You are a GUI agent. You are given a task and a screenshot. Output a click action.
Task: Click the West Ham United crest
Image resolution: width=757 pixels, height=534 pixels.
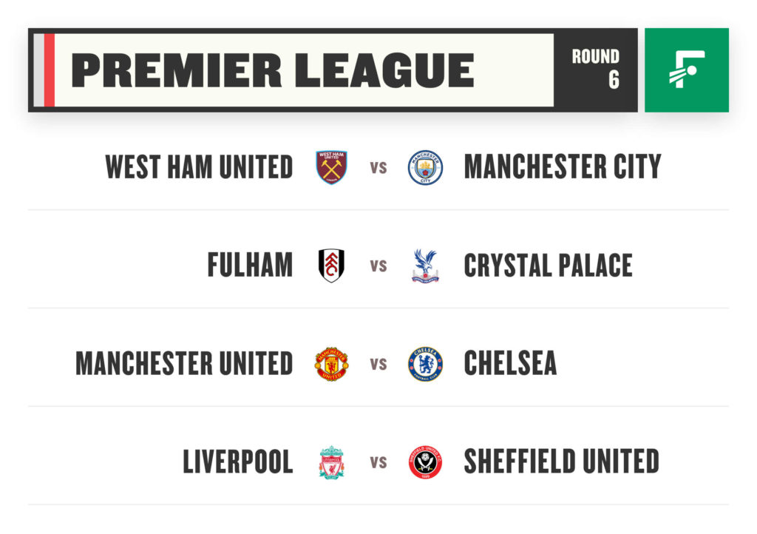[x=331, y=168]
